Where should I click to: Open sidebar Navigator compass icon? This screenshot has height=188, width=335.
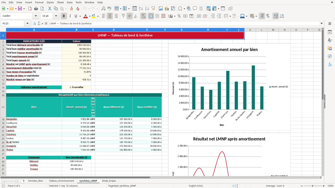pyautogui.click(x=330, y=56)
